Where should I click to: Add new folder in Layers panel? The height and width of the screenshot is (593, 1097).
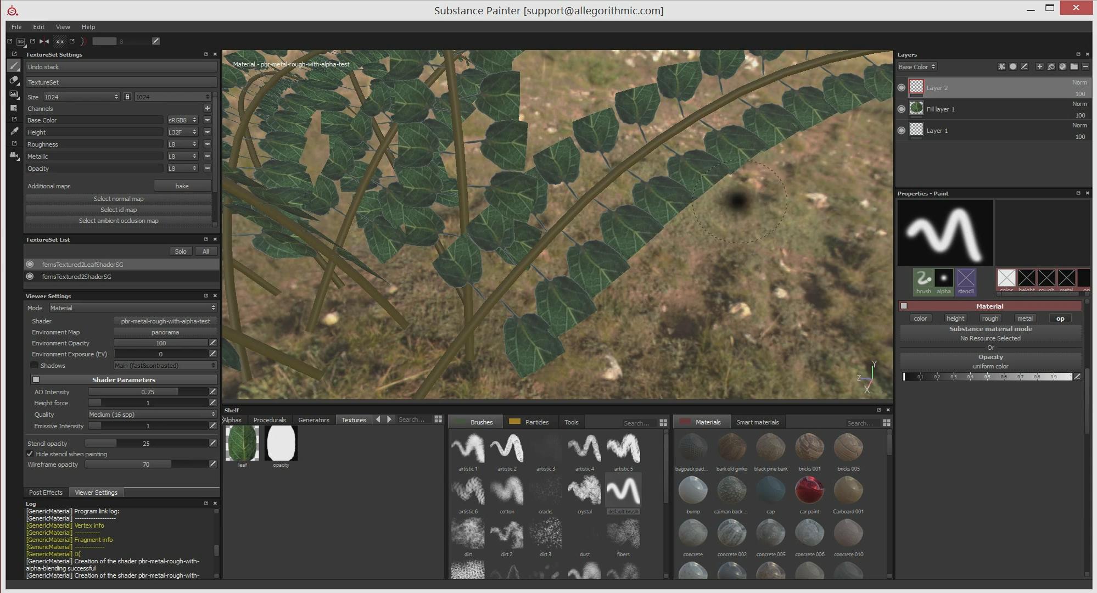tap(1074, 66)
